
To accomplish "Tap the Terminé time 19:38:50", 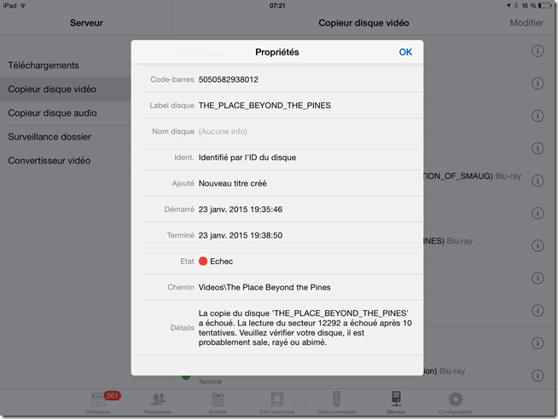I will pyautogui.click(x=266, y=235).
